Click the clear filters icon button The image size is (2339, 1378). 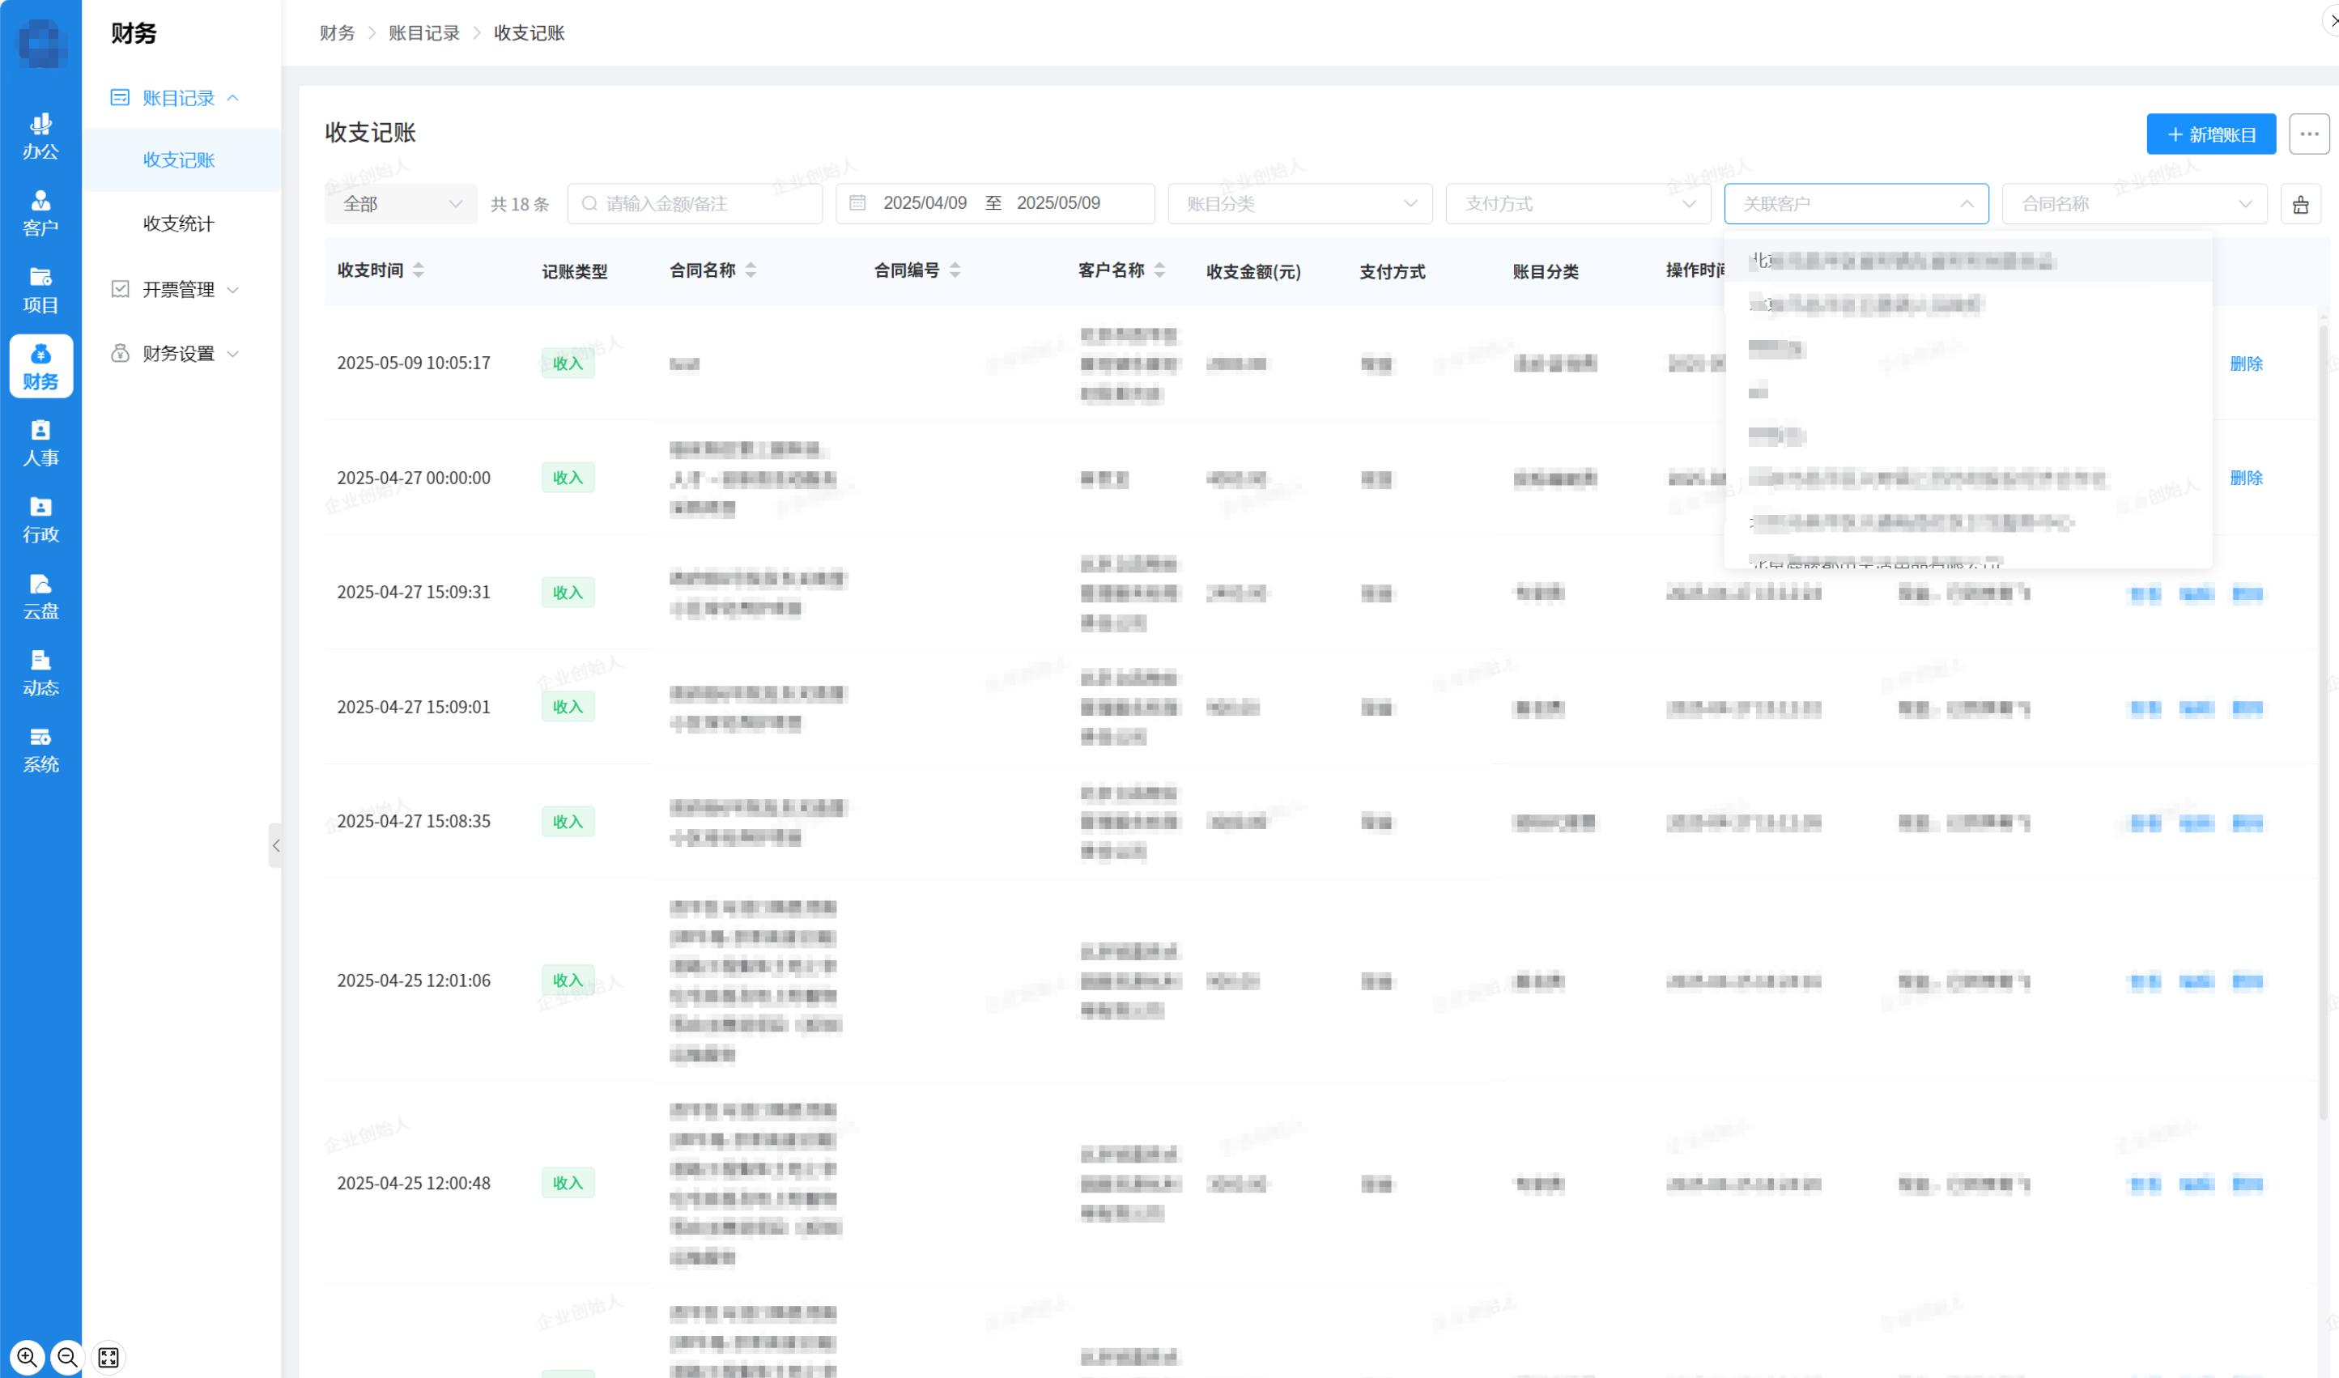tap(2301, 203)
